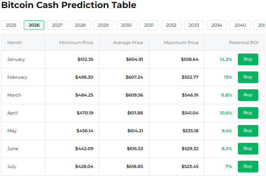Screen dimensions: 266x176
Task: Click the Minimum Price column header
Action: click(x=76, y=43)
